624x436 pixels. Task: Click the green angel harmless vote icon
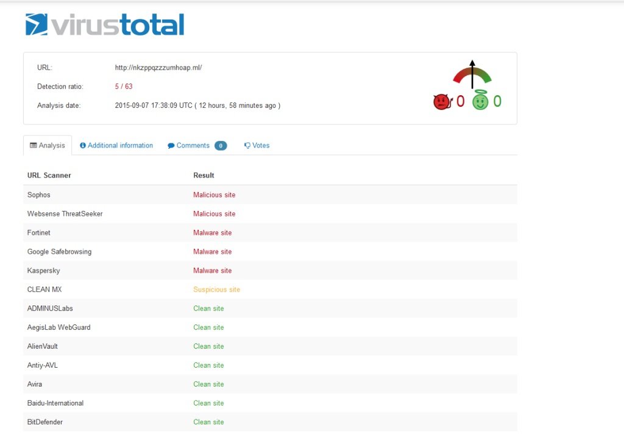(x=480, y=100)
